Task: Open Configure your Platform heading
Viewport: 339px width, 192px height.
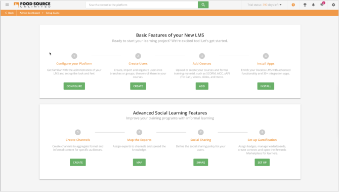Action: click(74, 64)
